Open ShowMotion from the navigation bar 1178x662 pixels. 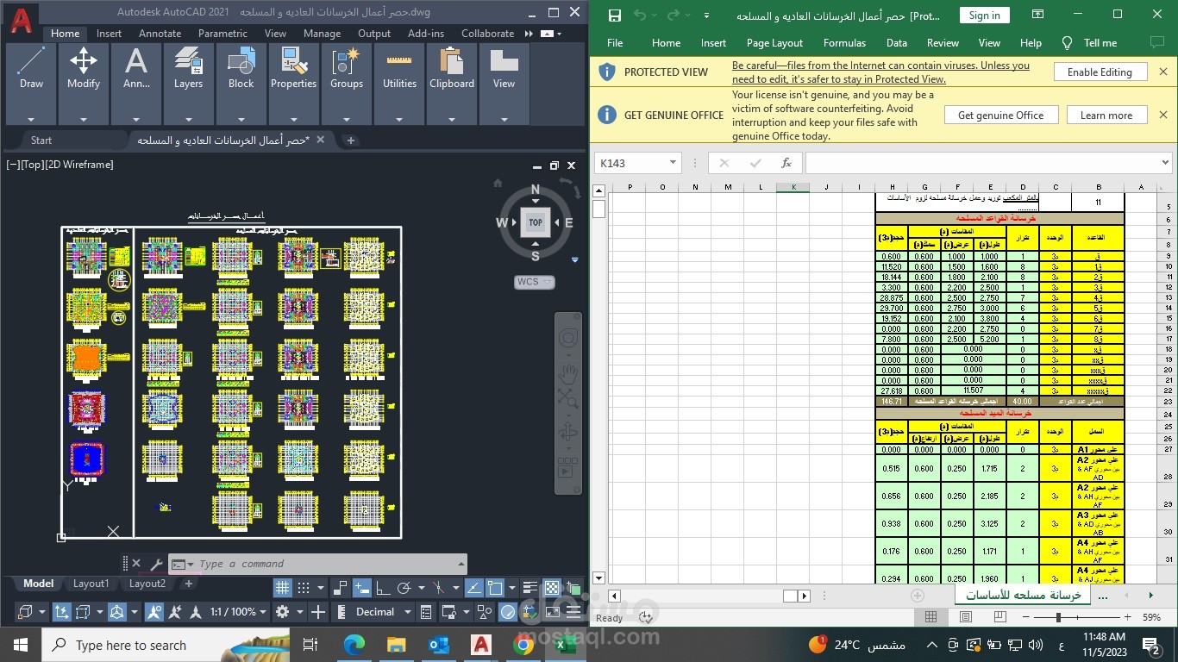567,468
